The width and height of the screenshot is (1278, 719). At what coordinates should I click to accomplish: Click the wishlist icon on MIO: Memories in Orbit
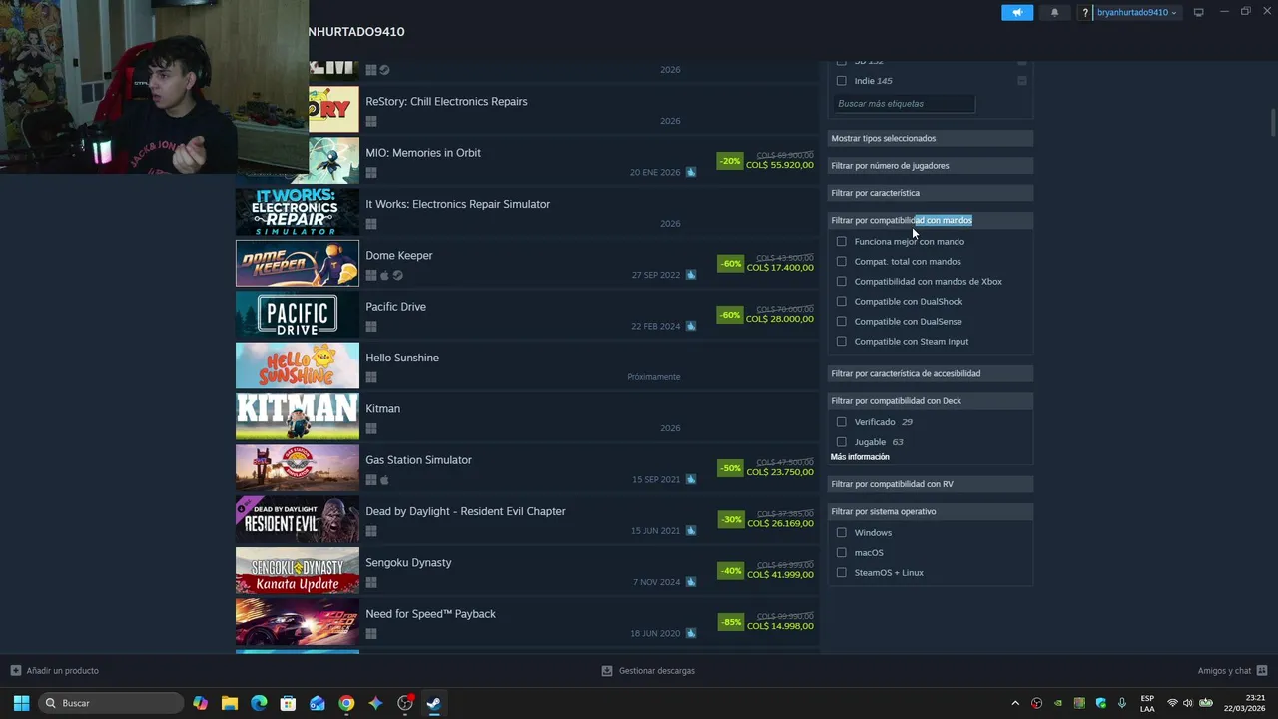[690, 172]
